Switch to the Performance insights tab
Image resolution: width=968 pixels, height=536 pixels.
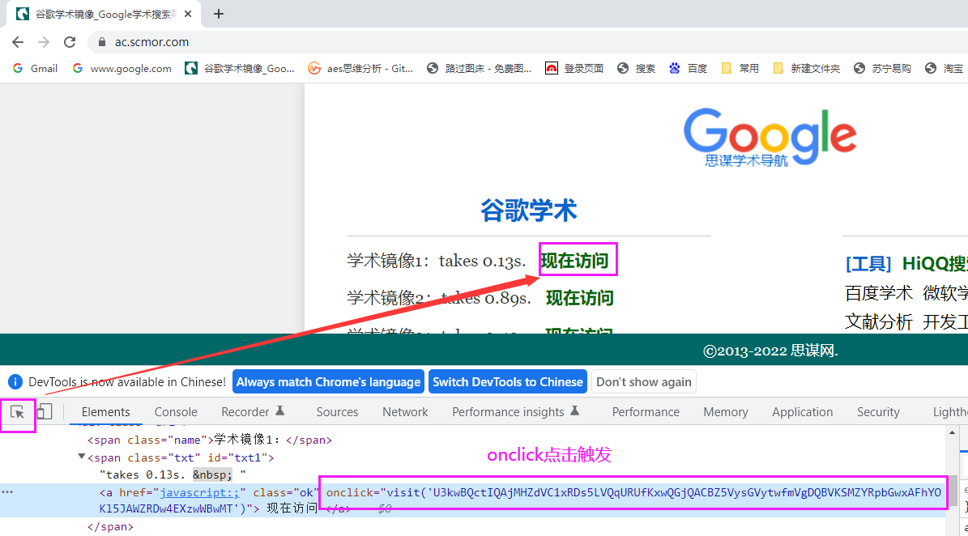click(x=515, y=412)
